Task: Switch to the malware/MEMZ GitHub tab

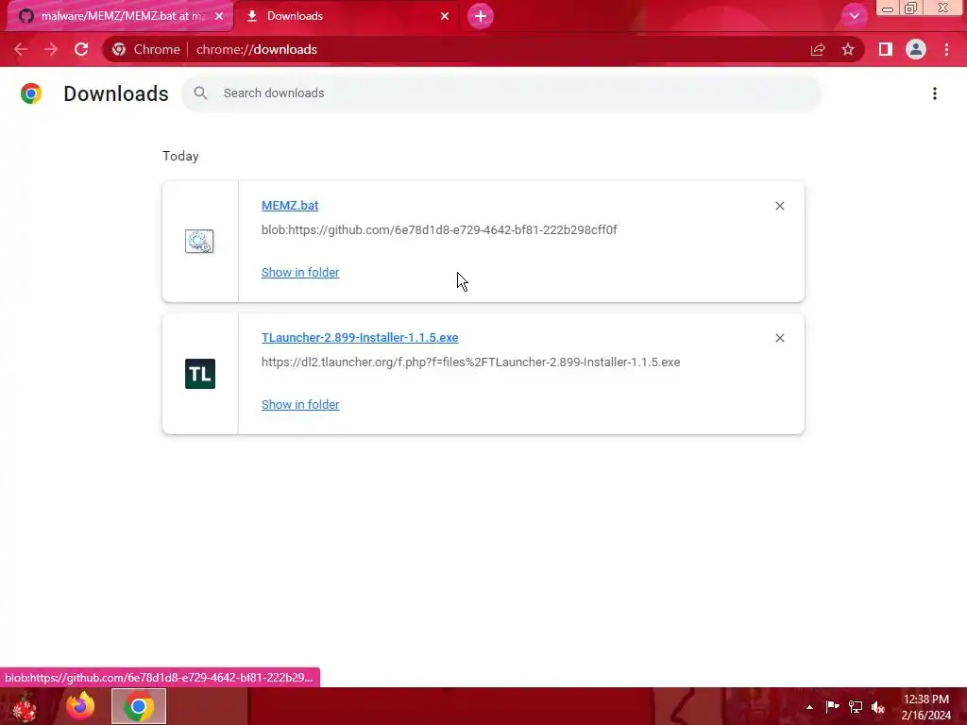Action: point(120,16)
